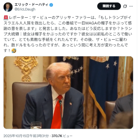Click the red siren emoji
This screenshot has height=139, width=138.
coord(6,18)
